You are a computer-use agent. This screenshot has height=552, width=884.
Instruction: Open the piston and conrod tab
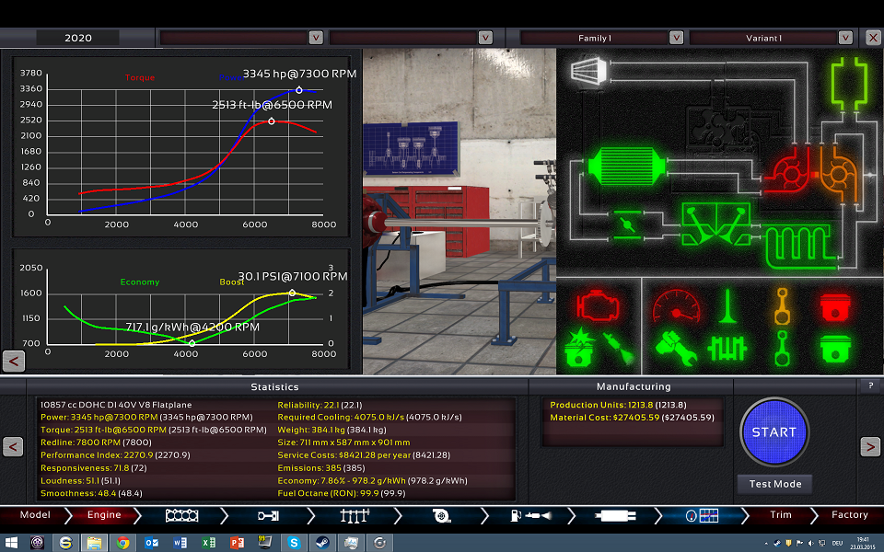pyautogui.click(x=268, y=515)
